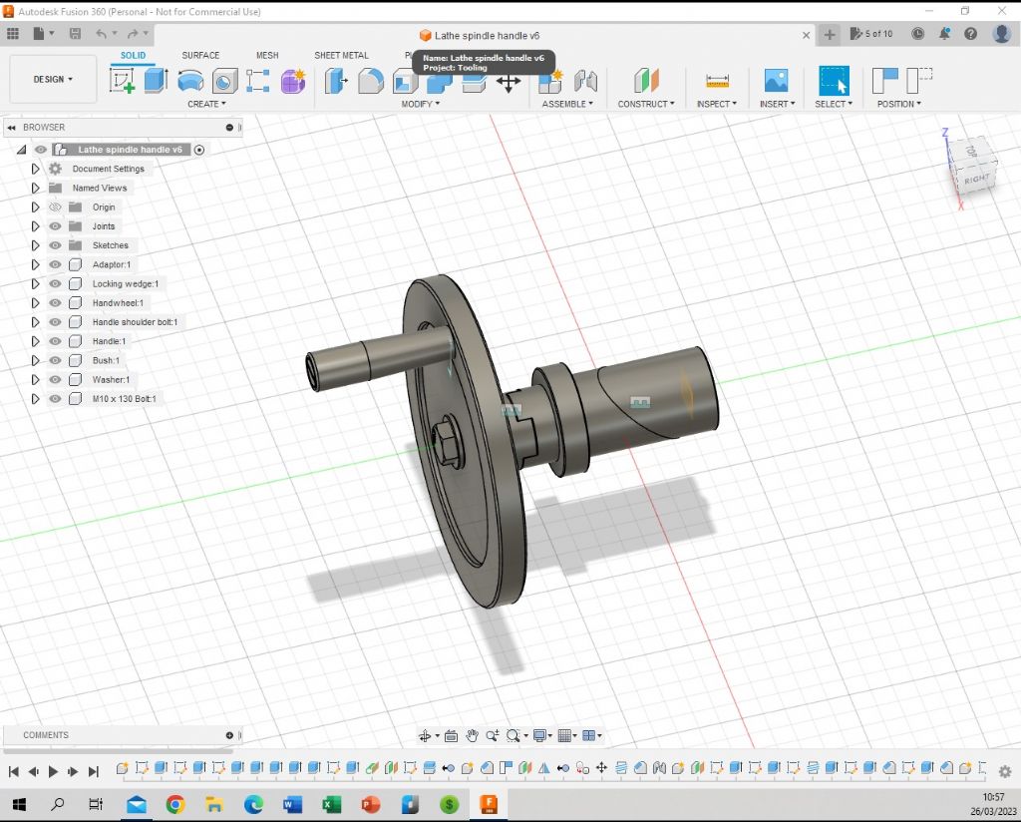This screenshot has height=822, width=1021.
Task: Open Excel from the taskbar
Action: (x=331, y=805)
